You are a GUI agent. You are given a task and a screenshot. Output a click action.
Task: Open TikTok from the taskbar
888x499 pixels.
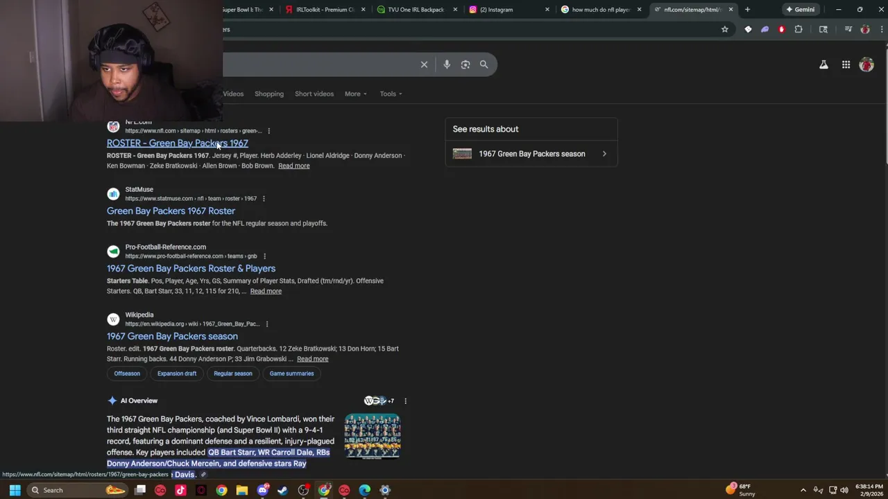(x=180, y=490)
